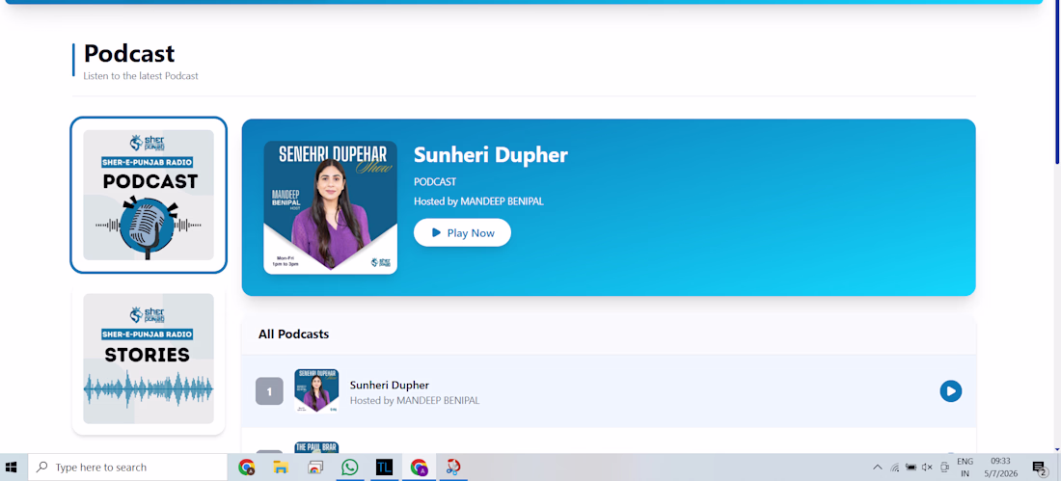
Task: Open the Wi-Fi network tray icon
Action: [x=894, y=467]
